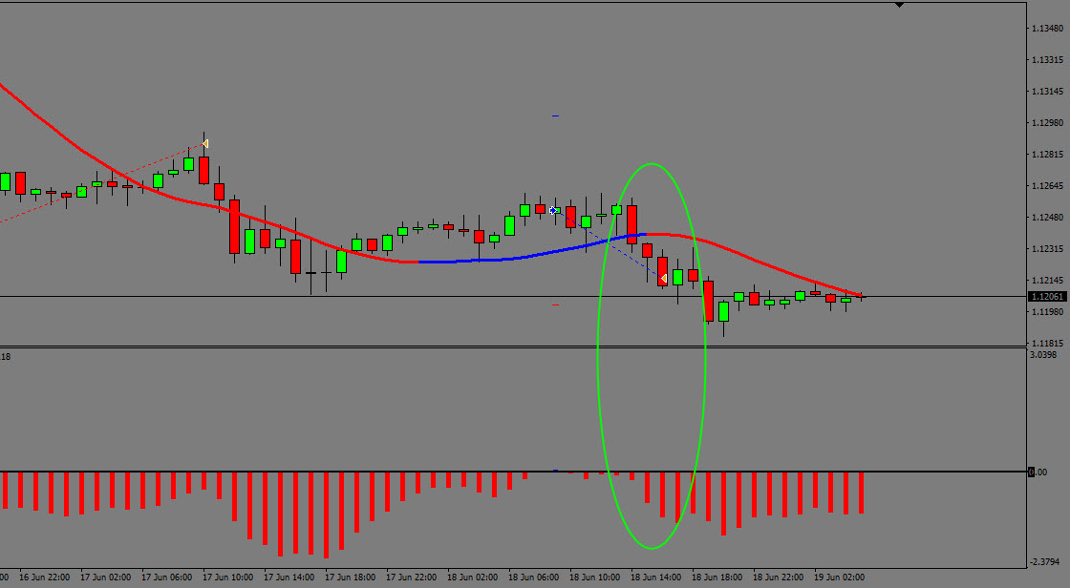Click the current price label 1.12061
This screenshot has height=588, width=1070.
pyautogui.click(x=1046, y=297)
